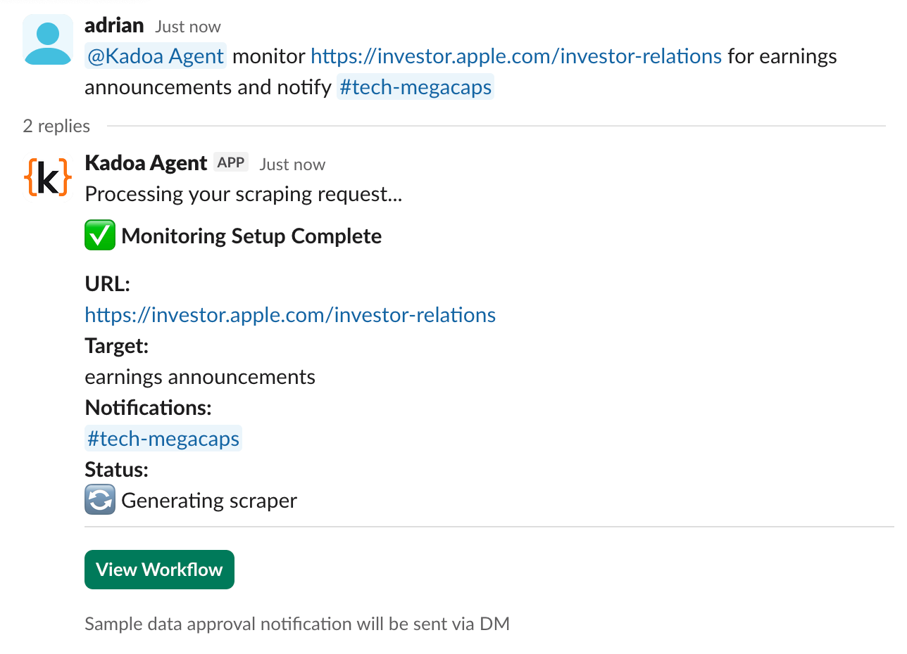Click the @Kadoa Agent mention
Viewport: 907px width, 654px height.
[x=156, y=56]
